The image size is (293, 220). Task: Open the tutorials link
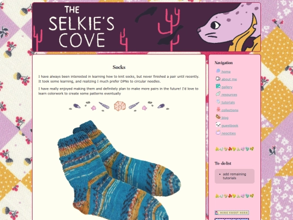click(x=228, y=103)
